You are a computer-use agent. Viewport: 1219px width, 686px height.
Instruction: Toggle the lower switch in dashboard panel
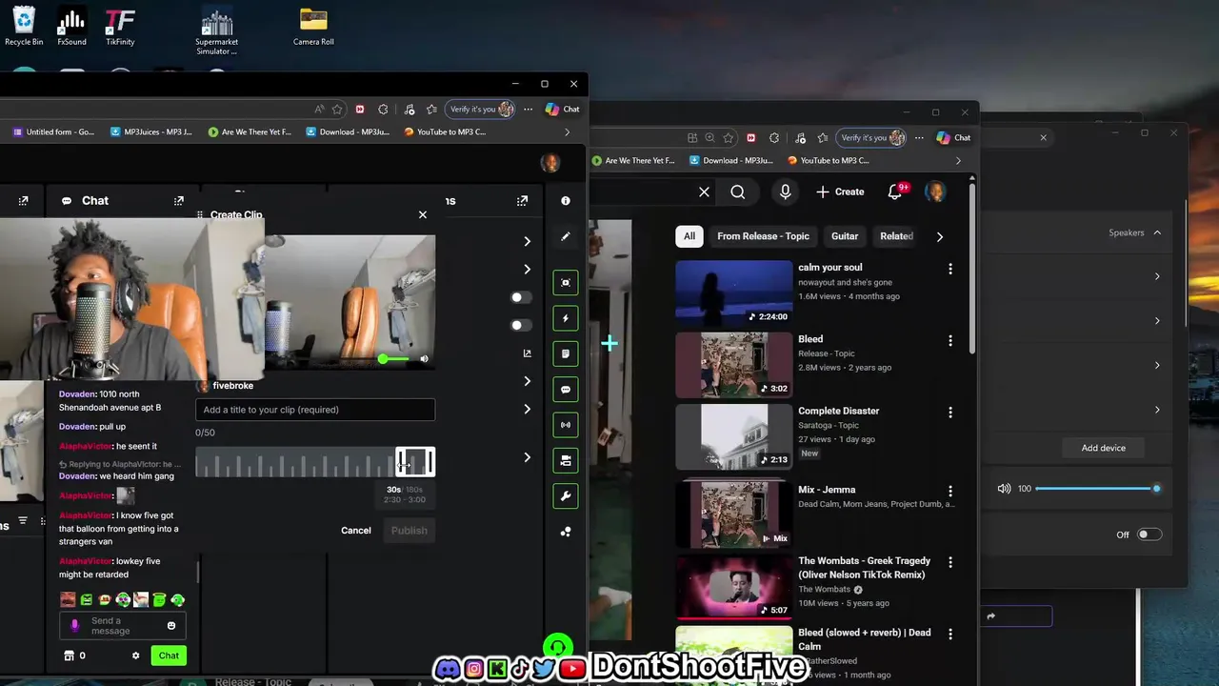(520, 325)
